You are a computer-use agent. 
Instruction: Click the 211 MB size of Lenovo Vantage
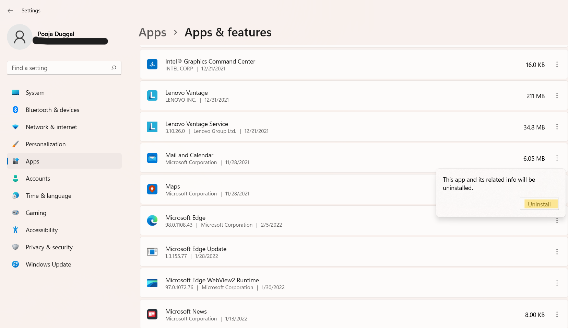[535, 96]
